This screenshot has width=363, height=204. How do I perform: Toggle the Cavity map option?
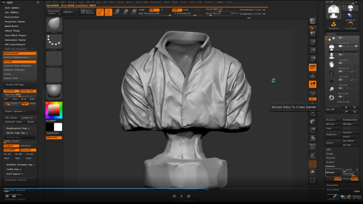coord(20,74)
